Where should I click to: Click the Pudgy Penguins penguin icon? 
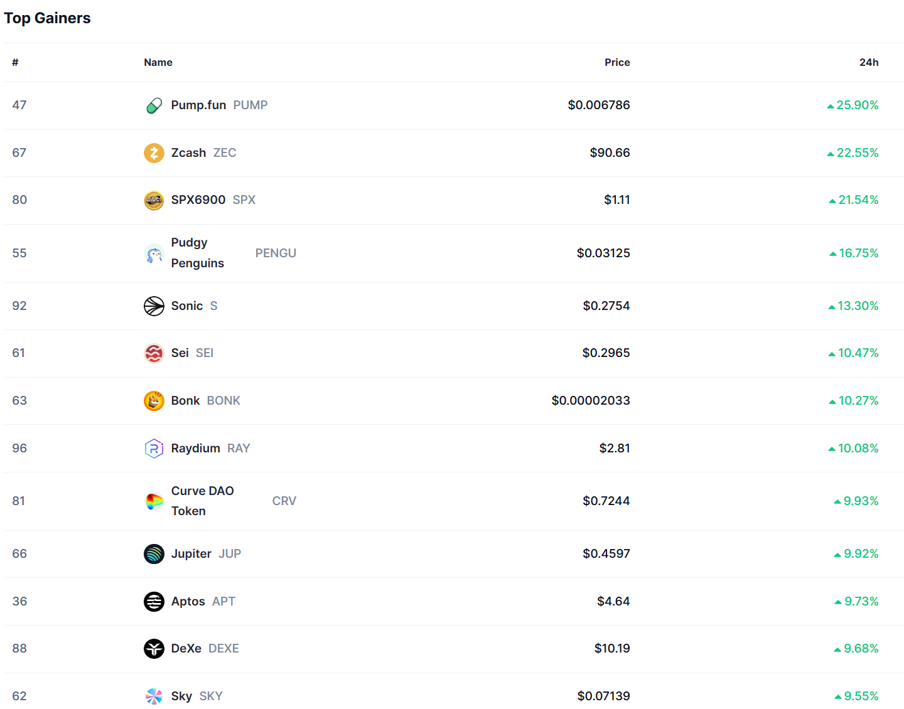click(154, 253)
